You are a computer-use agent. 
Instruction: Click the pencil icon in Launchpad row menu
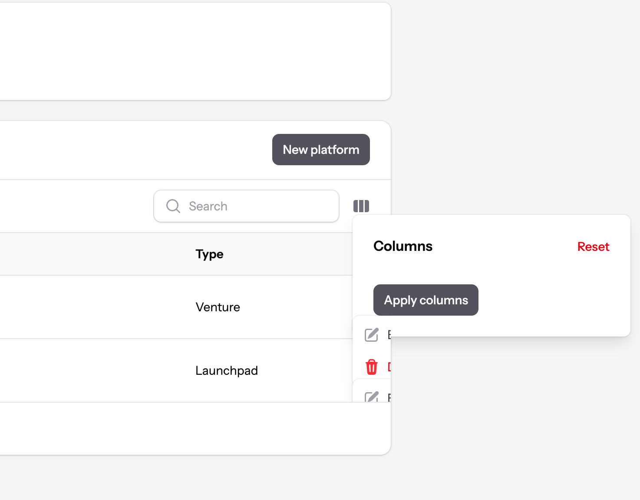[x=372, y=397]
